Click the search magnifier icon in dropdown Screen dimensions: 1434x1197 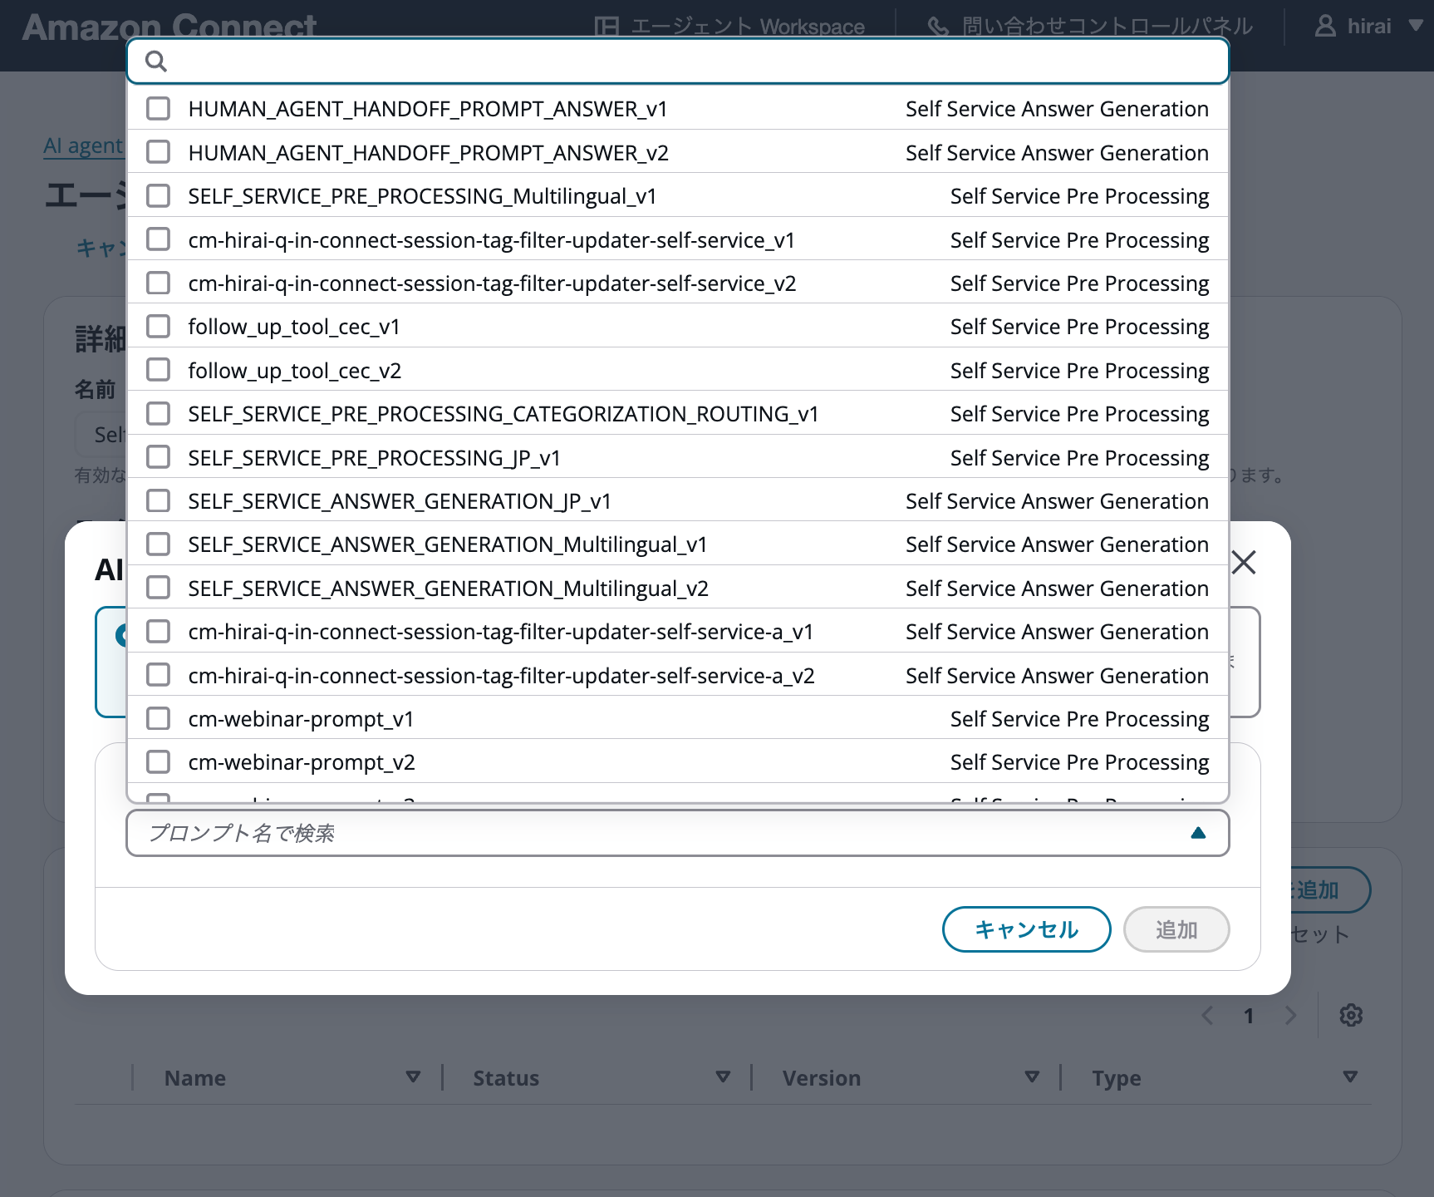[x=156, y=62]
